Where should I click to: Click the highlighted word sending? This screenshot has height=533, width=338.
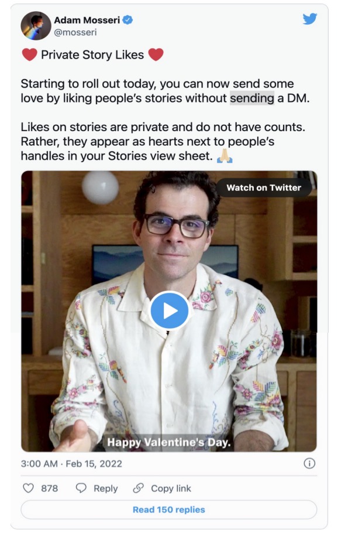click(252, 98)
